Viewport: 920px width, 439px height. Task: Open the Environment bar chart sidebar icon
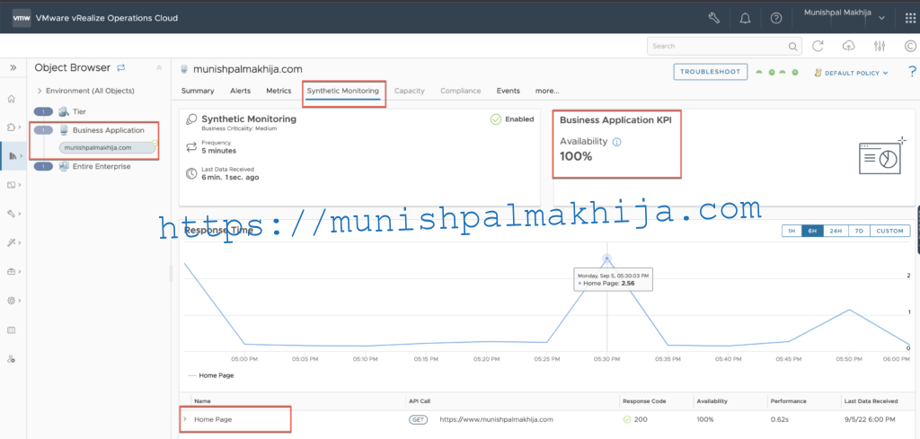click(13, 155)
